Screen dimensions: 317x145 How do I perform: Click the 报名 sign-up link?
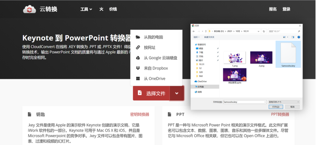point(273,9)
